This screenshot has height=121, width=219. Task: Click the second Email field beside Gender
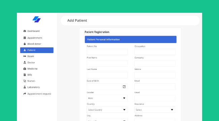pyautogui.click(x=155, y=98)
